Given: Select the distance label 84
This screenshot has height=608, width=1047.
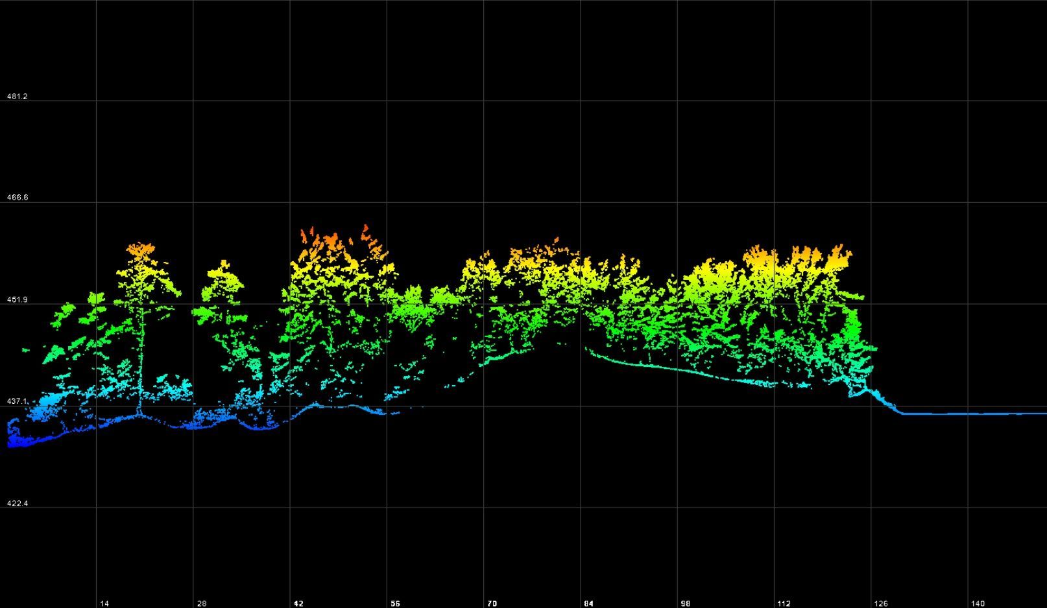Looking at the screenshot, I should coord(590,602).
